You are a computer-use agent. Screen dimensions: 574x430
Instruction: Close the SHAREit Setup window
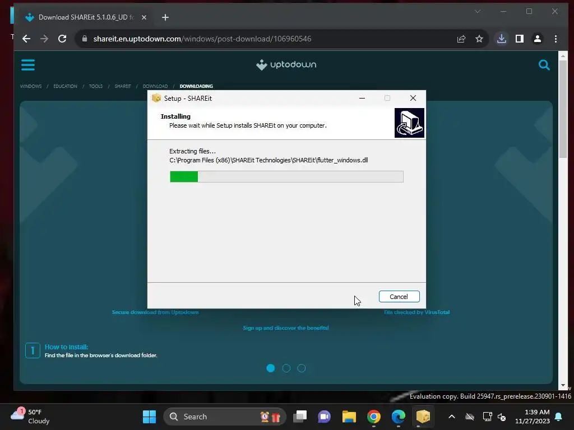point(413,98)
